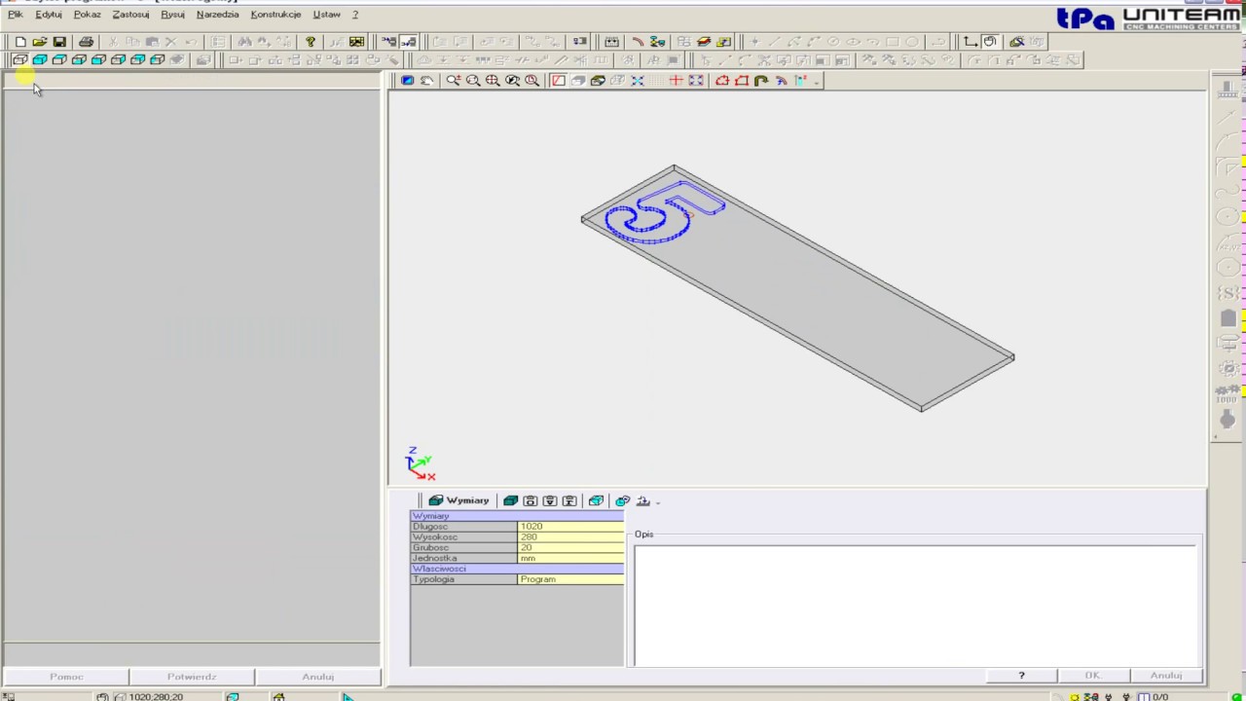
Task: Open the view toolbar overflow arrow
Action: (817, 83)
